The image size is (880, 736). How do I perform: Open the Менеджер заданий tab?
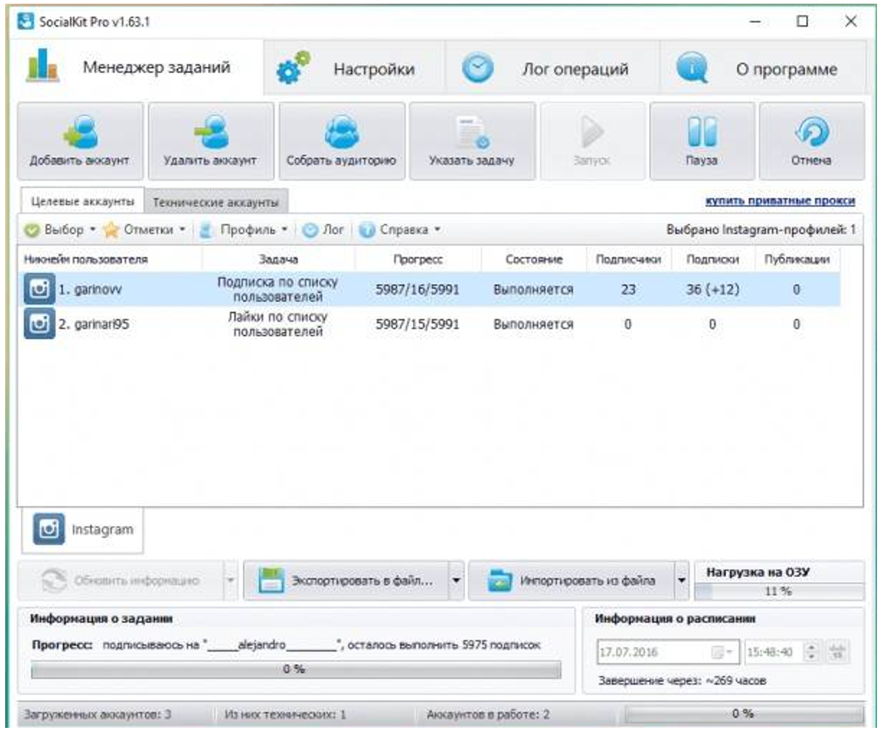point(136,67)
